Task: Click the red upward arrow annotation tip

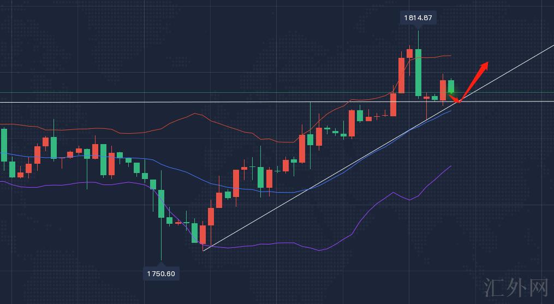Action: click(485, 64)
